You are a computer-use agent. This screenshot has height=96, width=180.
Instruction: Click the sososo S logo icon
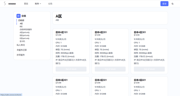point(5,3)
